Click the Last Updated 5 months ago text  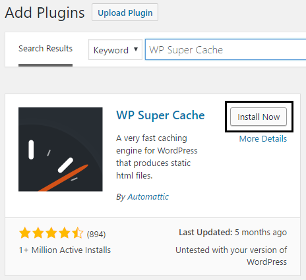pyautogui.click(x=233, y=233)
